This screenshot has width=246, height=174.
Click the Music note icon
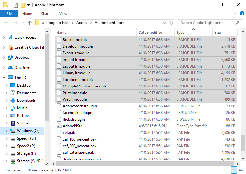click(13, 108)
